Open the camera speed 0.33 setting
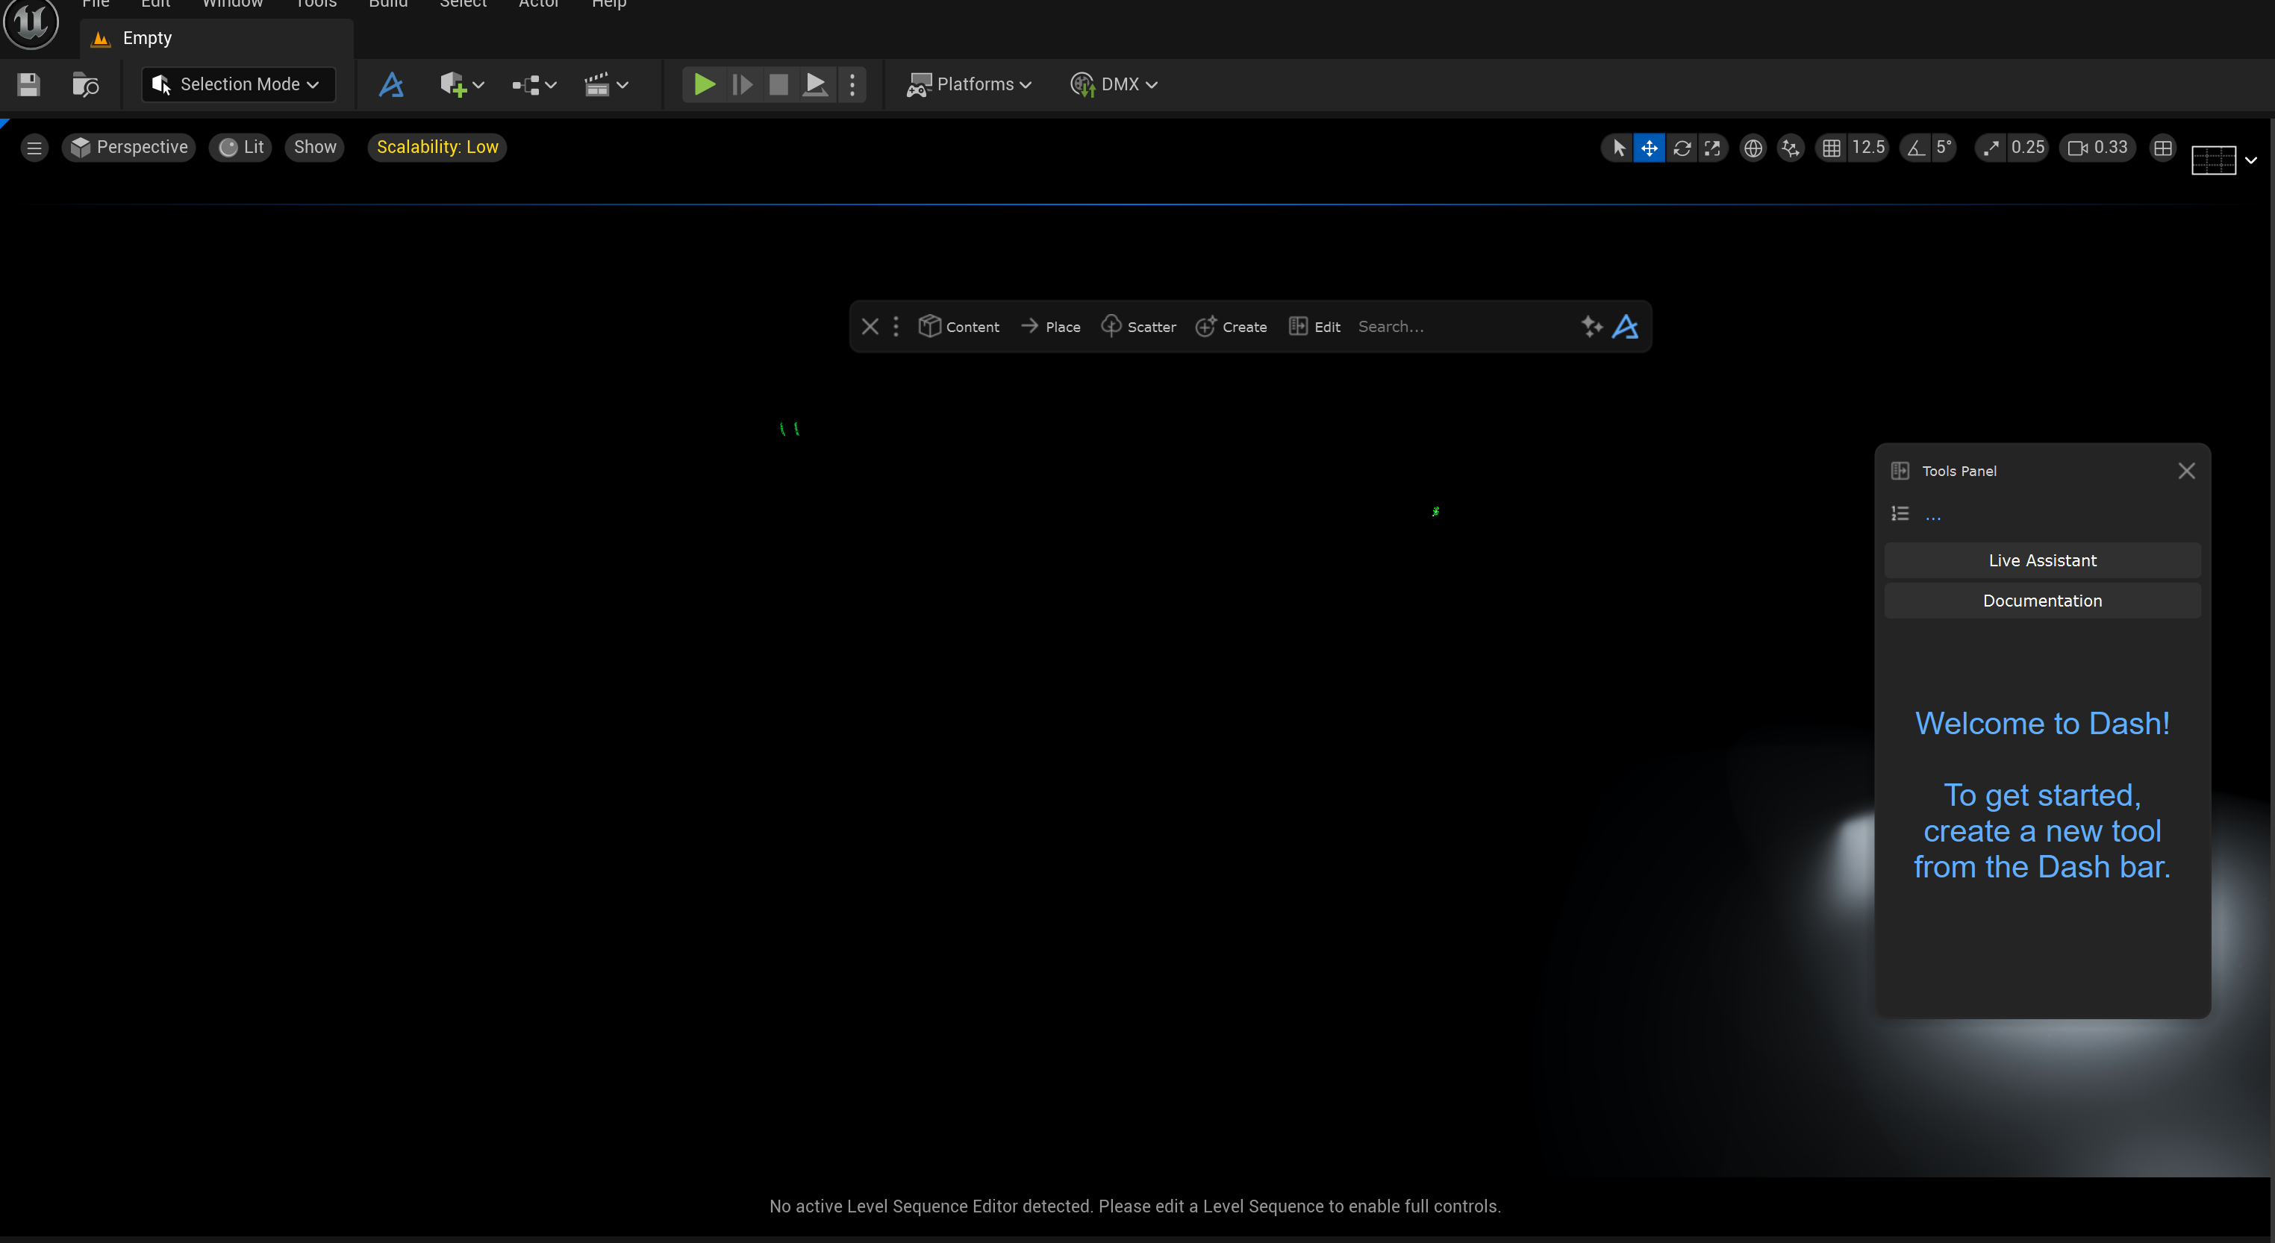Viewport: 2275px width, 1243px height. [2098, 148]
